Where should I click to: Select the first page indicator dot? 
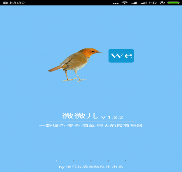(x=57, y=161)
